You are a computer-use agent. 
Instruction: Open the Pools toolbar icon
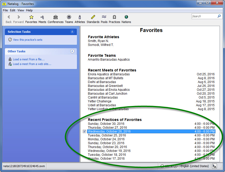pyautogui.click(x=104, y=17)
